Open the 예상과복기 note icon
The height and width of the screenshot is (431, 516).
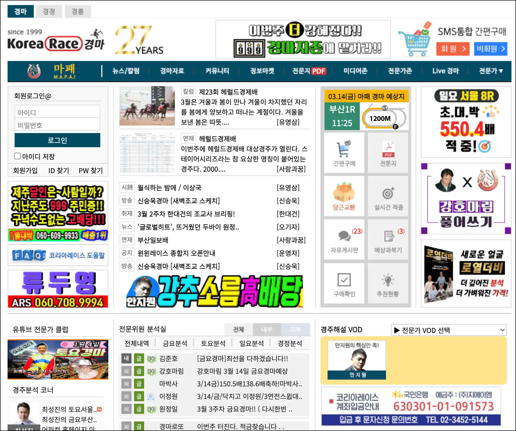pos(388,240)
